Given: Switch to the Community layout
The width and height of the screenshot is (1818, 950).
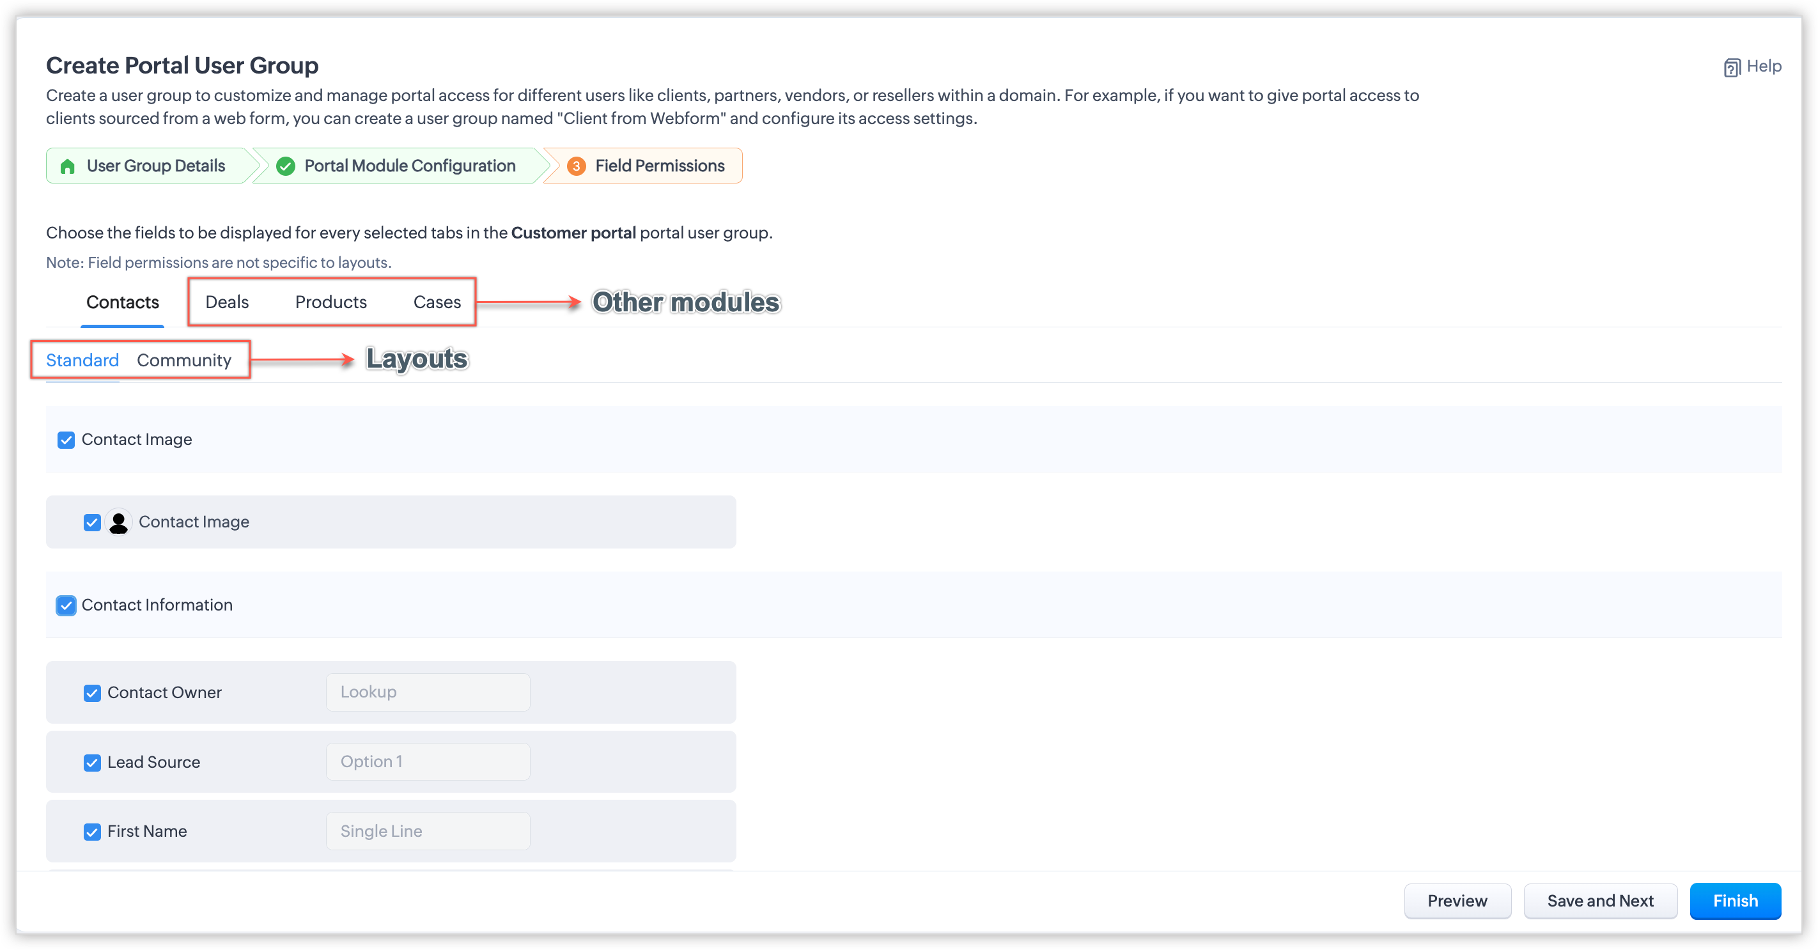Looking at the screenshot, I should pyautogui.click(x=183, y=361).
